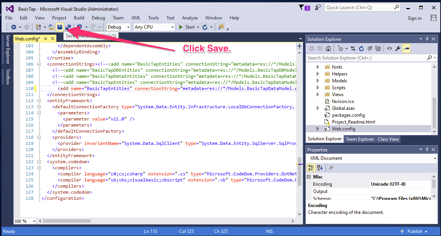Click the Open File toolbar icon
The image size is (441, 236).
(x=51, y=27)
